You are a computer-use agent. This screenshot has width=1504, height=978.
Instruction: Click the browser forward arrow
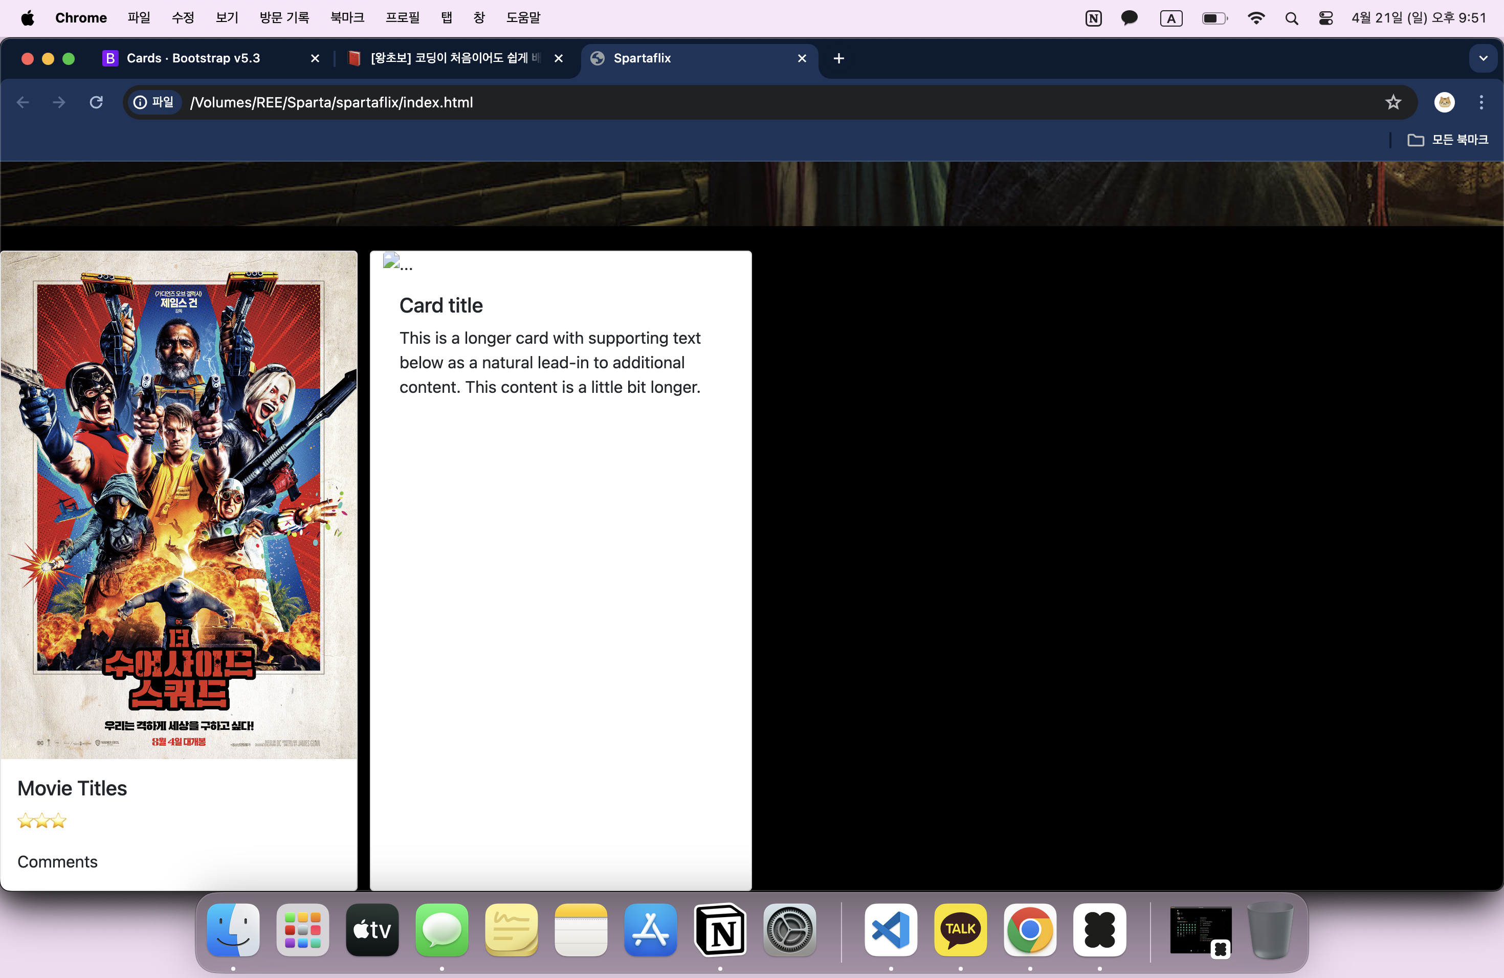59,102
